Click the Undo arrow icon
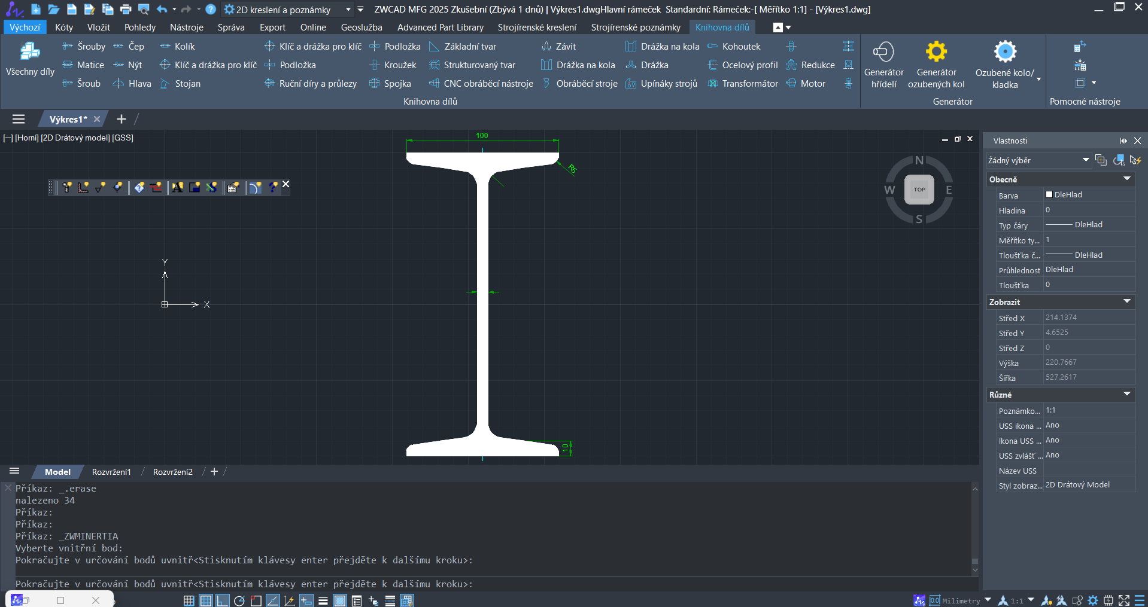1148x607 pixels. 162,9
